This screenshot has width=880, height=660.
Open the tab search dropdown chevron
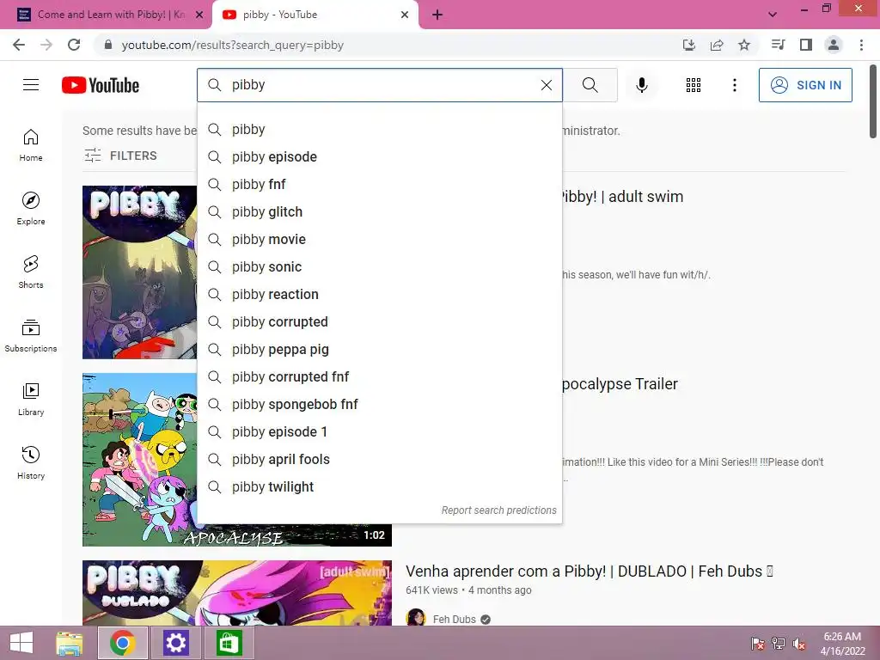[x=773, y=15]
